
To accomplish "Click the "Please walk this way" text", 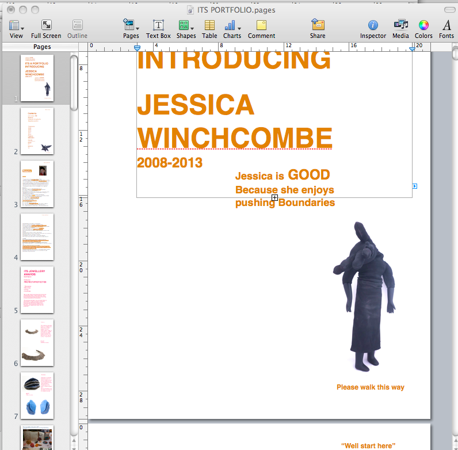I will coord(370,387).
